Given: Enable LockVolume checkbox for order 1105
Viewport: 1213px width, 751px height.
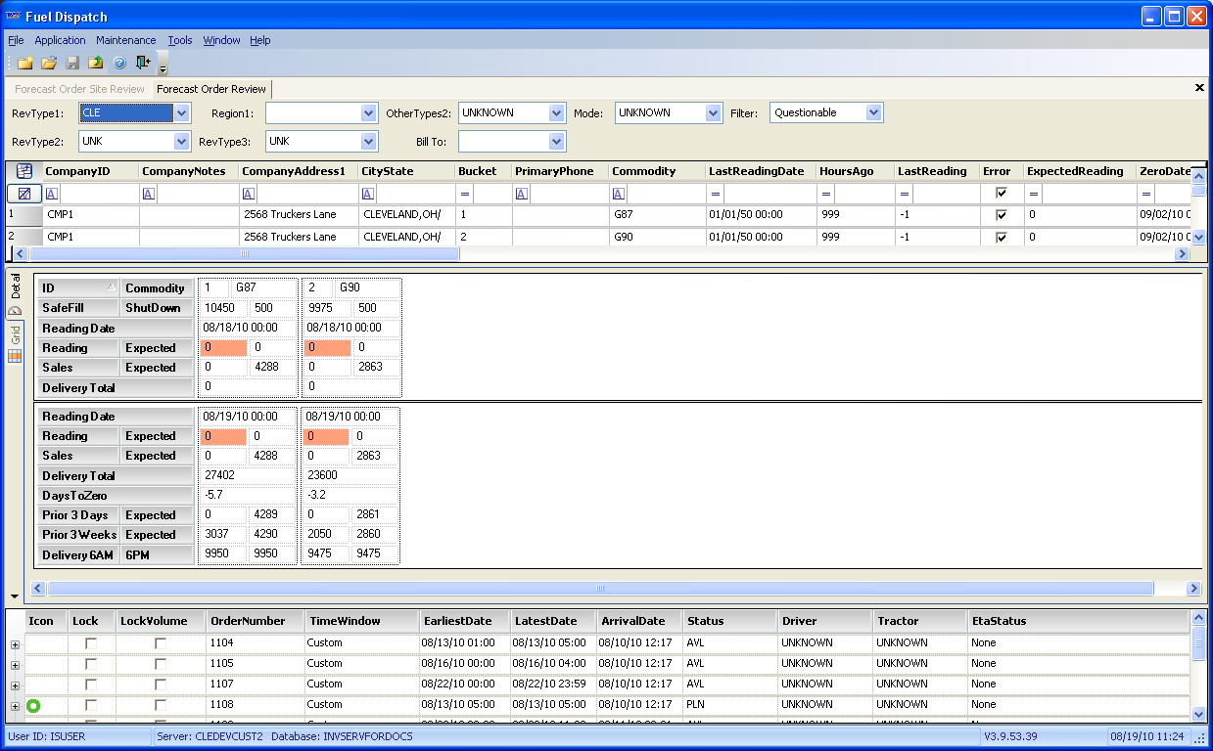Looking at the screenshot, I should (161, 664).
